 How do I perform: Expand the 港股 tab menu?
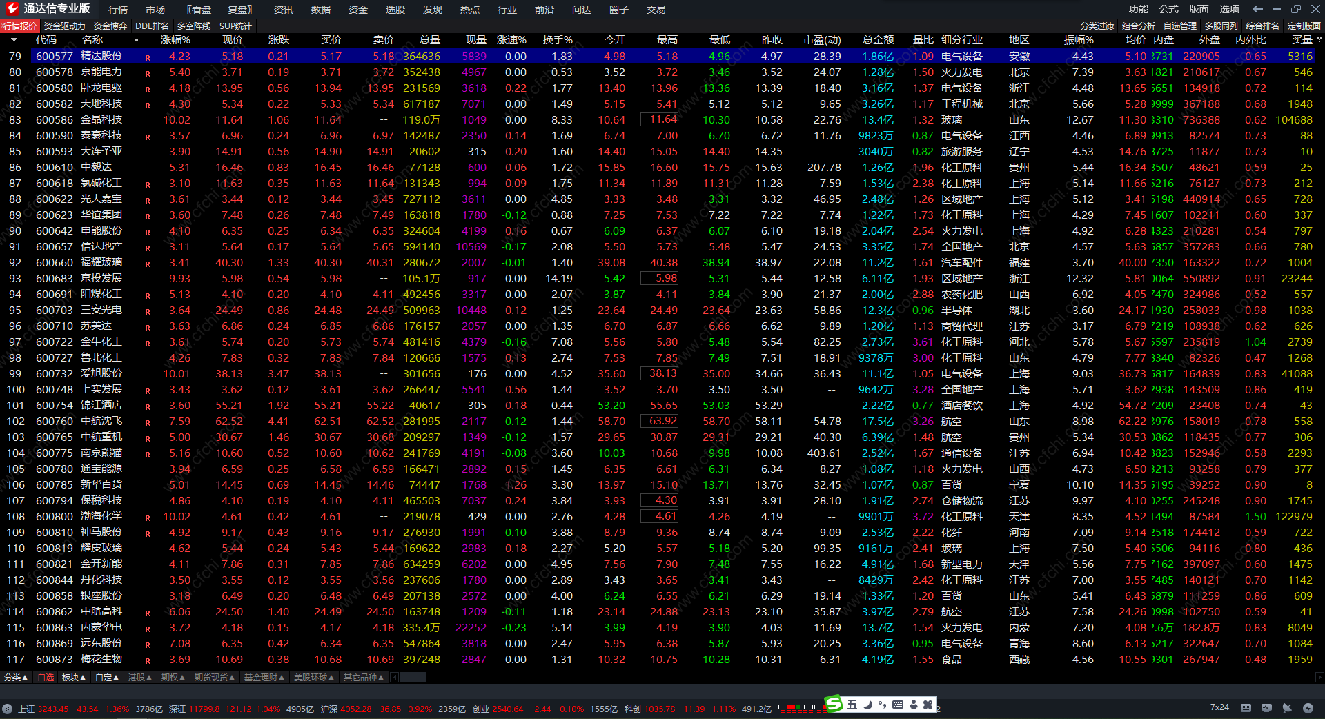point(140,678)
